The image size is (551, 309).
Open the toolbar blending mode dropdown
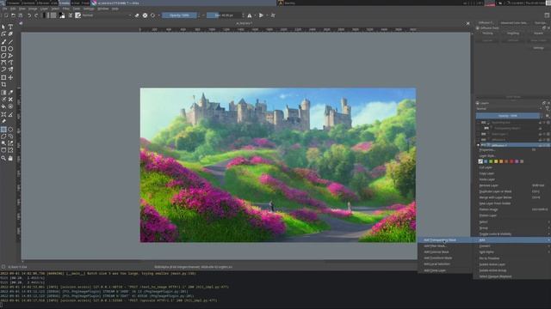tap(107, 15)
